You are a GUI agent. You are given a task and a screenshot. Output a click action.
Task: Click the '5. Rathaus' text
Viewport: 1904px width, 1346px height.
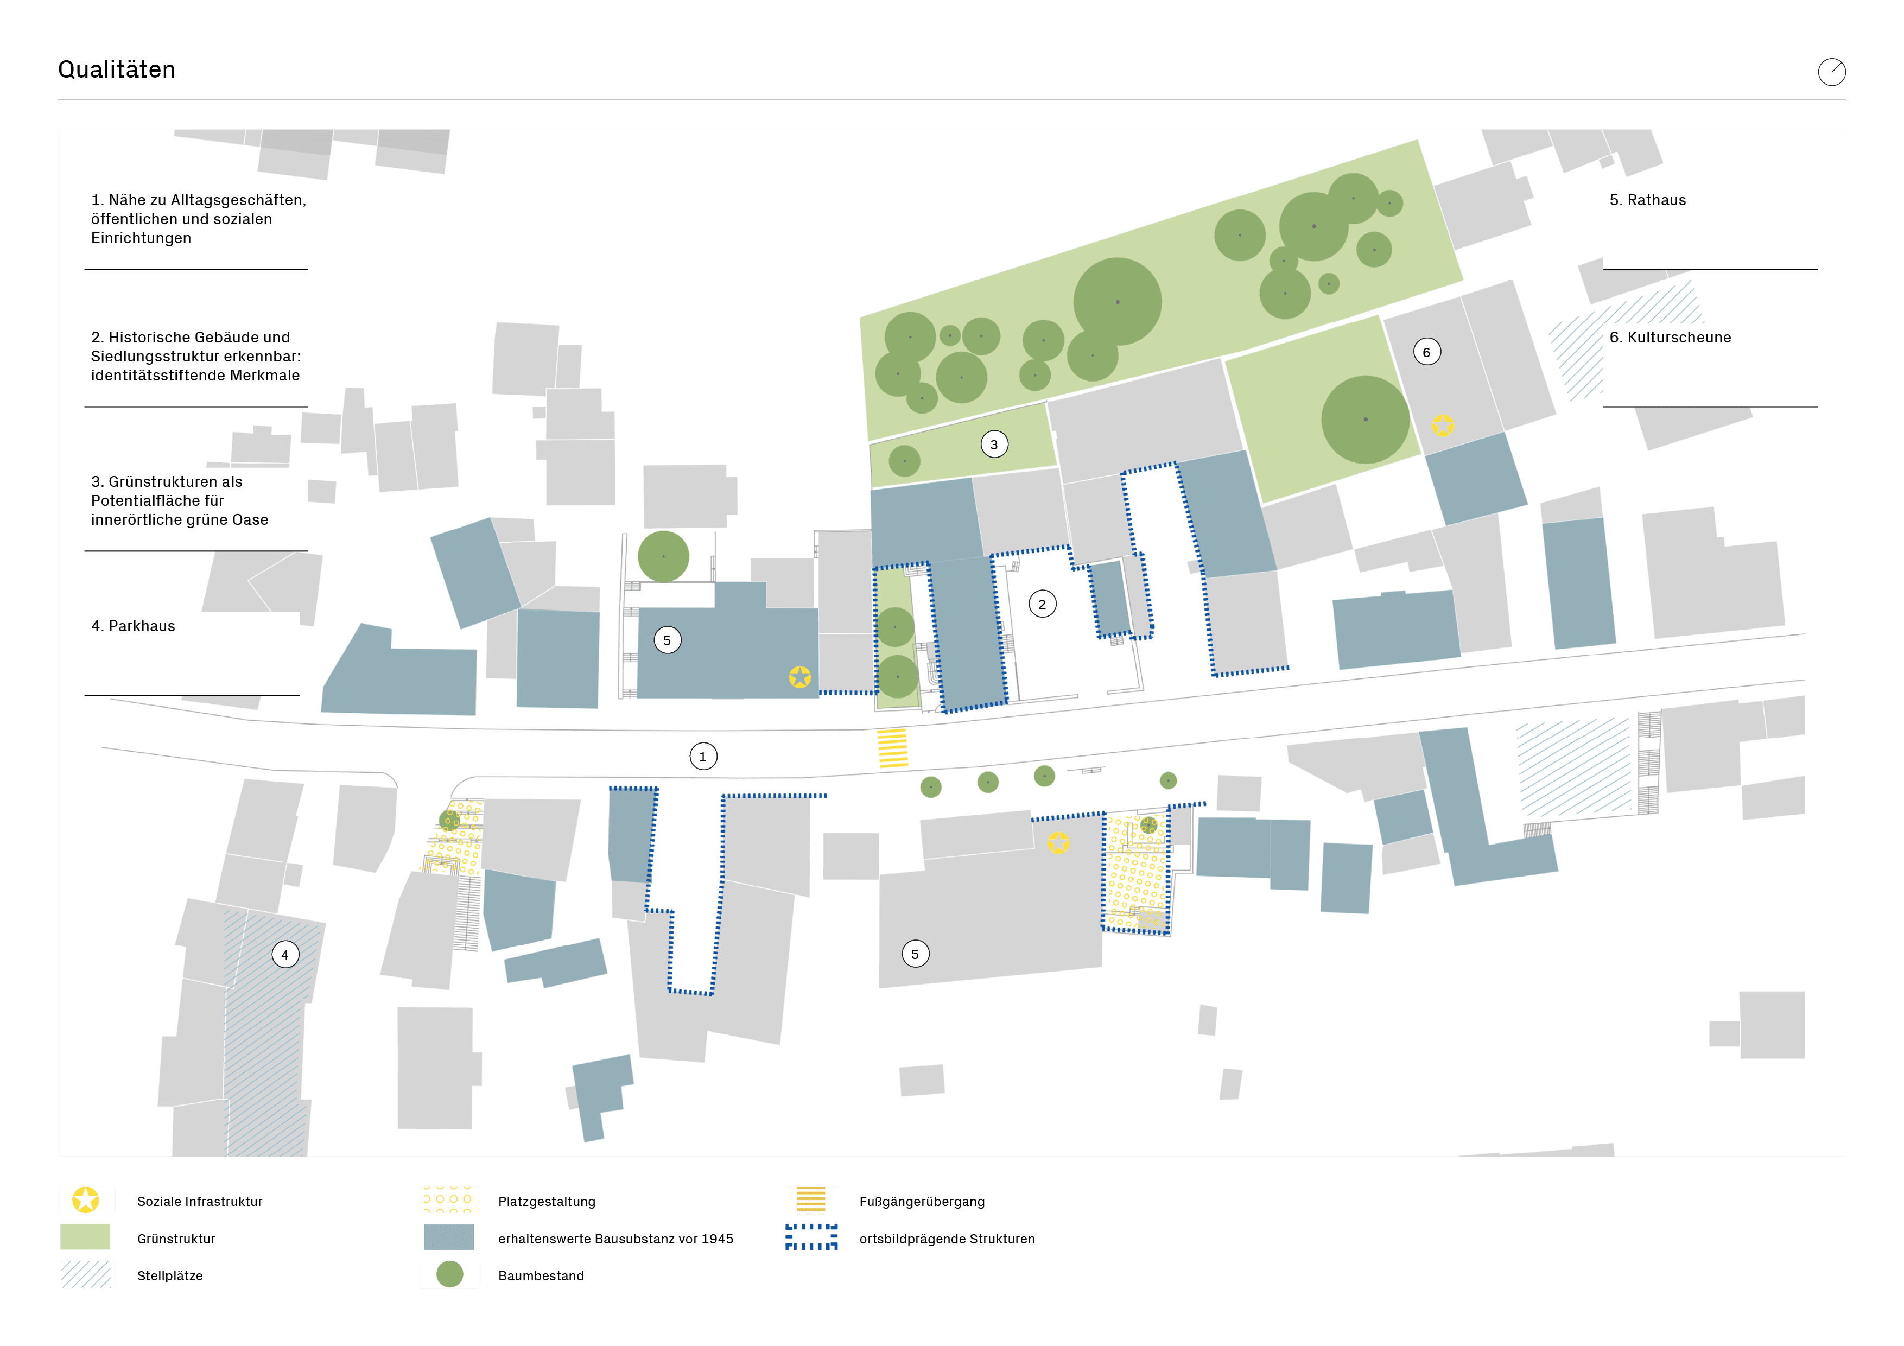pyautogui.click(x=1648, y=201)
